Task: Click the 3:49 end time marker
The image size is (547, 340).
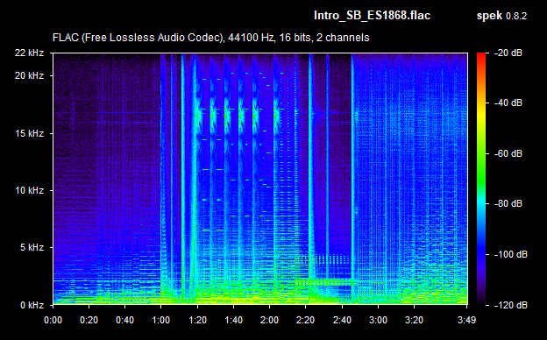Action: tap(466, 320)
